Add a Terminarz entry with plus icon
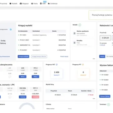Screen dimensions: 113x113 tap(109, 105)
